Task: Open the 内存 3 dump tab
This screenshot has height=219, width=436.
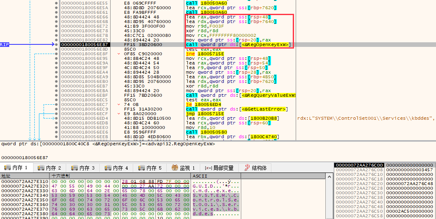Action: [x=83, y=168]
